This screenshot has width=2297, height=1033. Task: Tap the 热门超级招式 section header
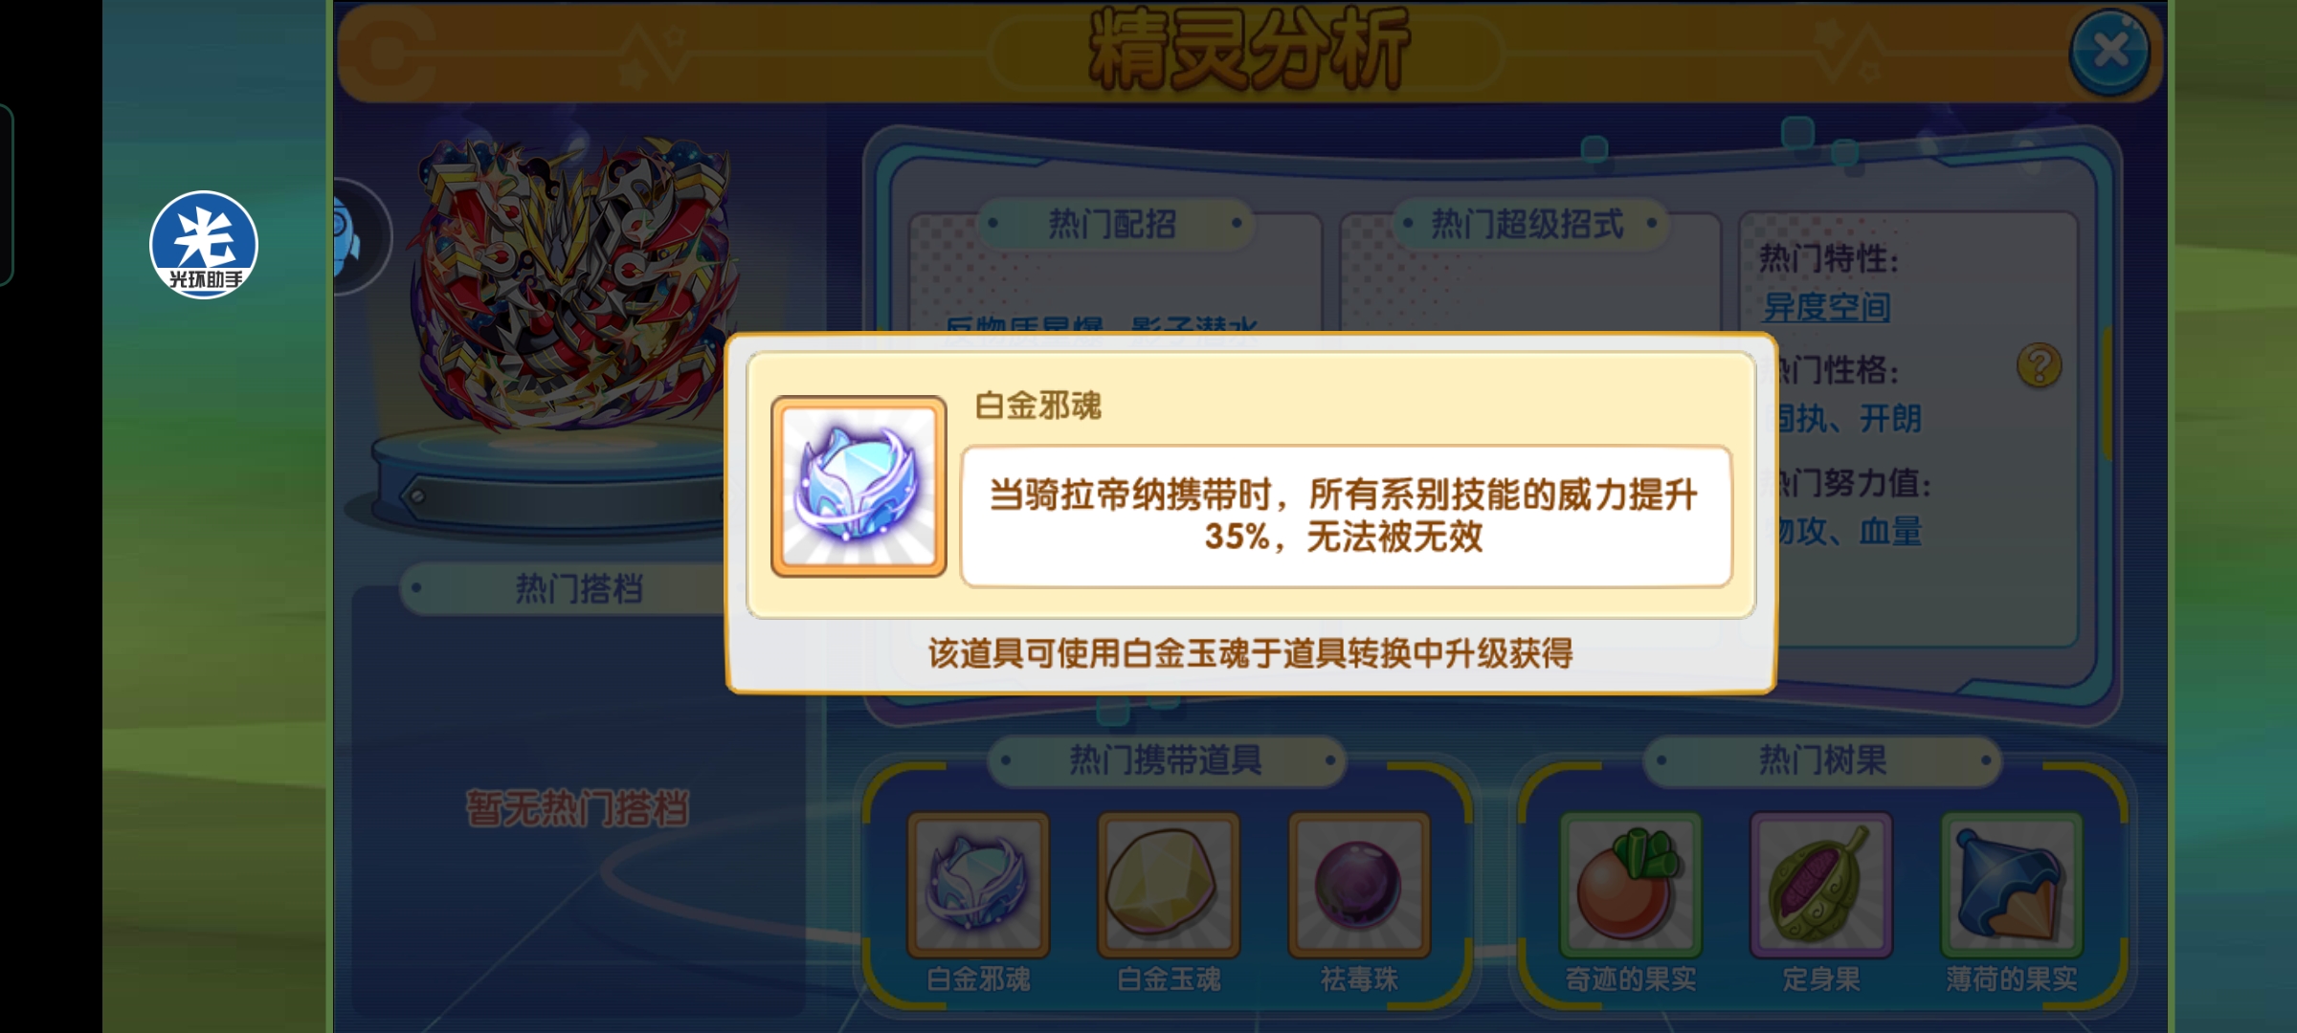[x=1528, y=224]
